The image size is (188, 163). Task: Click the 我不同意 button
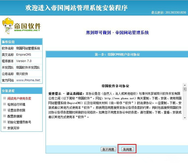[108, 149]
